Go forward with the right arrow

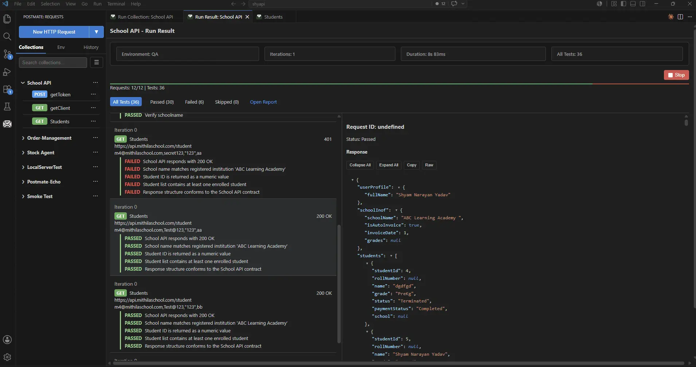coord(243,4)
